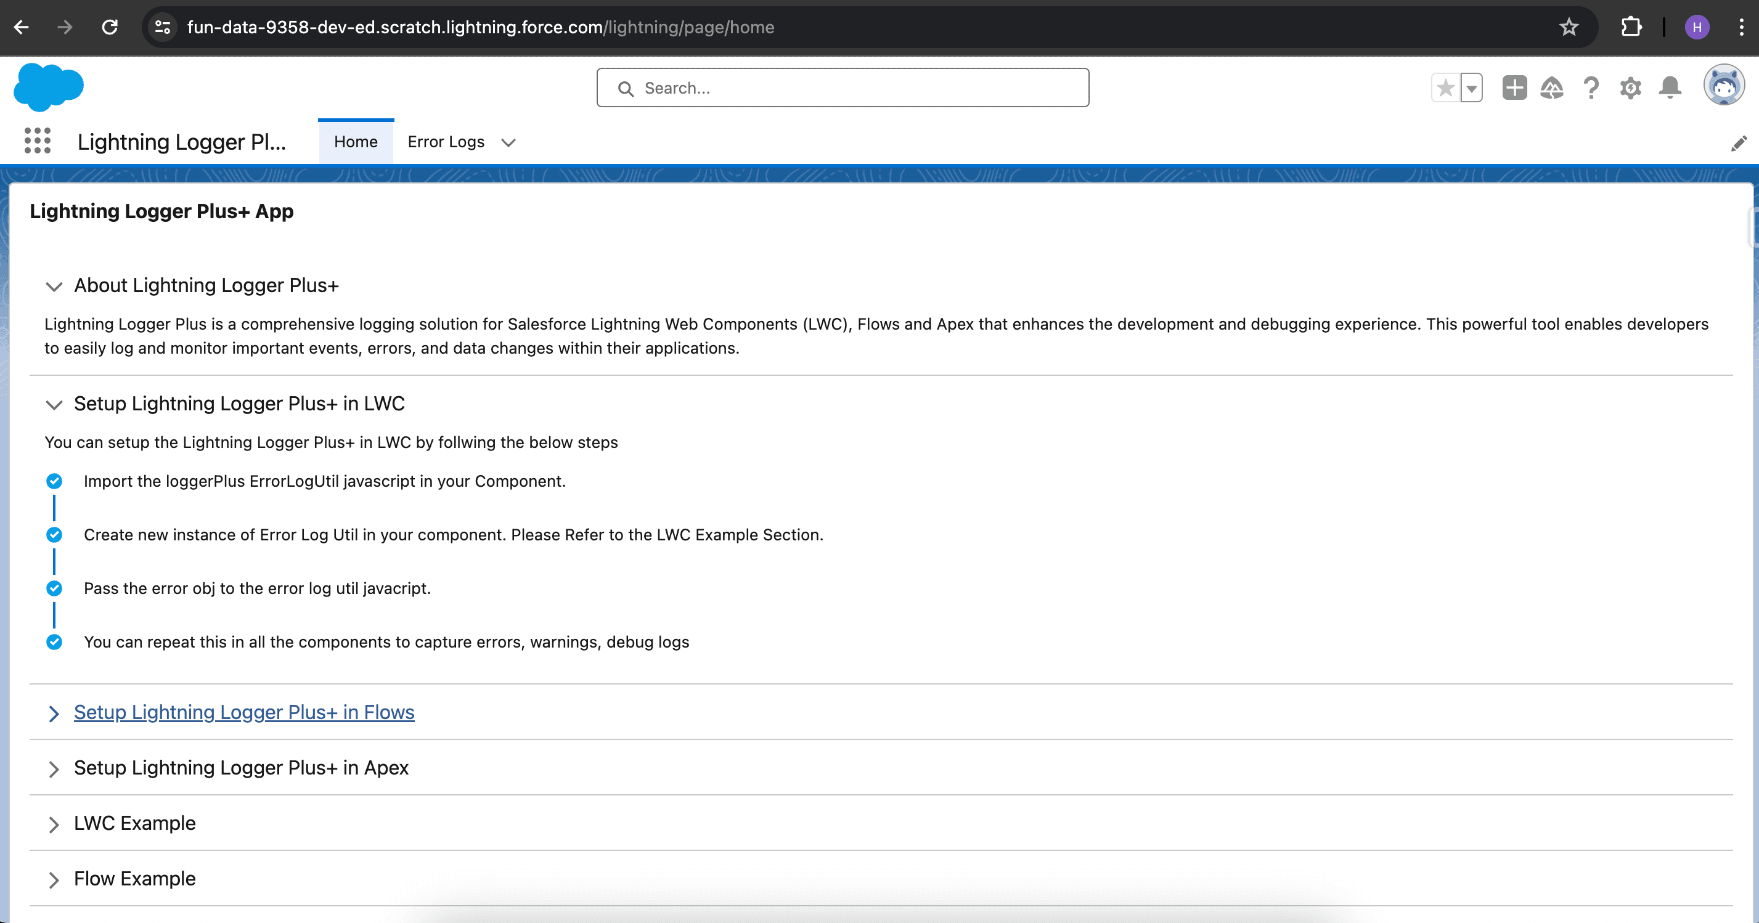
Task: Click the Salesforce cloud logo
Action: [x=49, y=87]
